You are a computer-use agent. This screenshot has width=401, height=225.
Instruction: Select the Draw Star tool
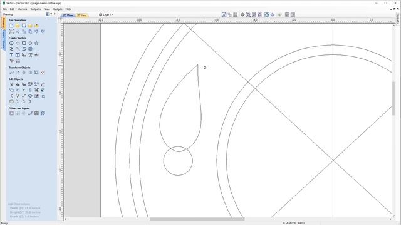point(36,43)
